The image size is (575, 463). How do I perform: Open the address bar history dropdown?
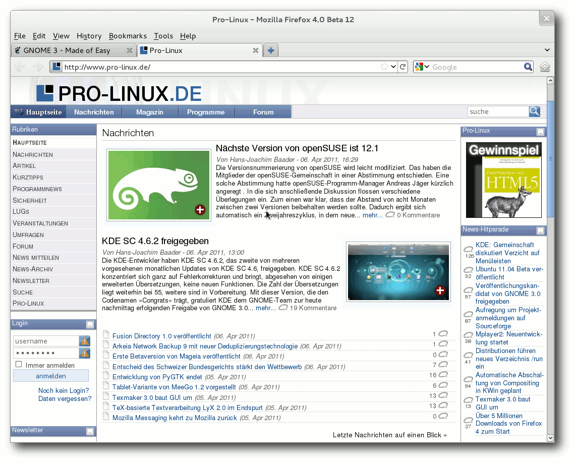click(x=393, y=67)
